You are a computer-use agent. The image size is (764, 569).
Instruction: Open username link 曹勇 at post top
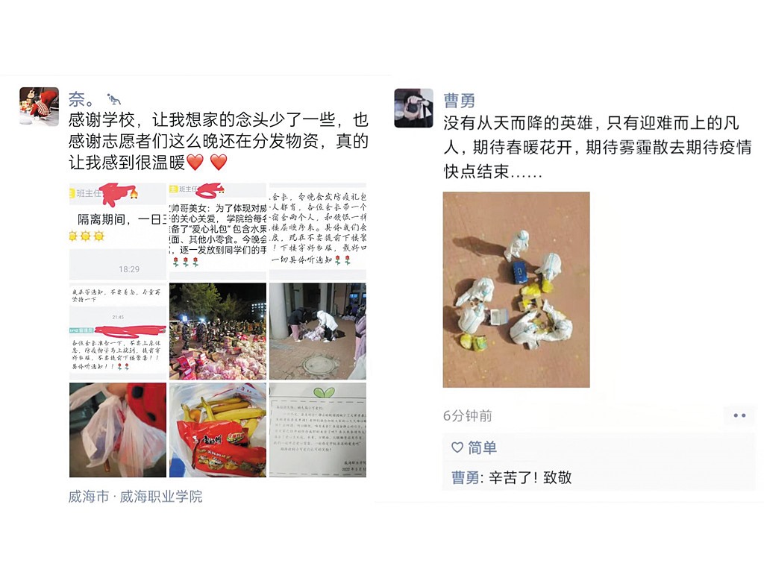[459, 101]
